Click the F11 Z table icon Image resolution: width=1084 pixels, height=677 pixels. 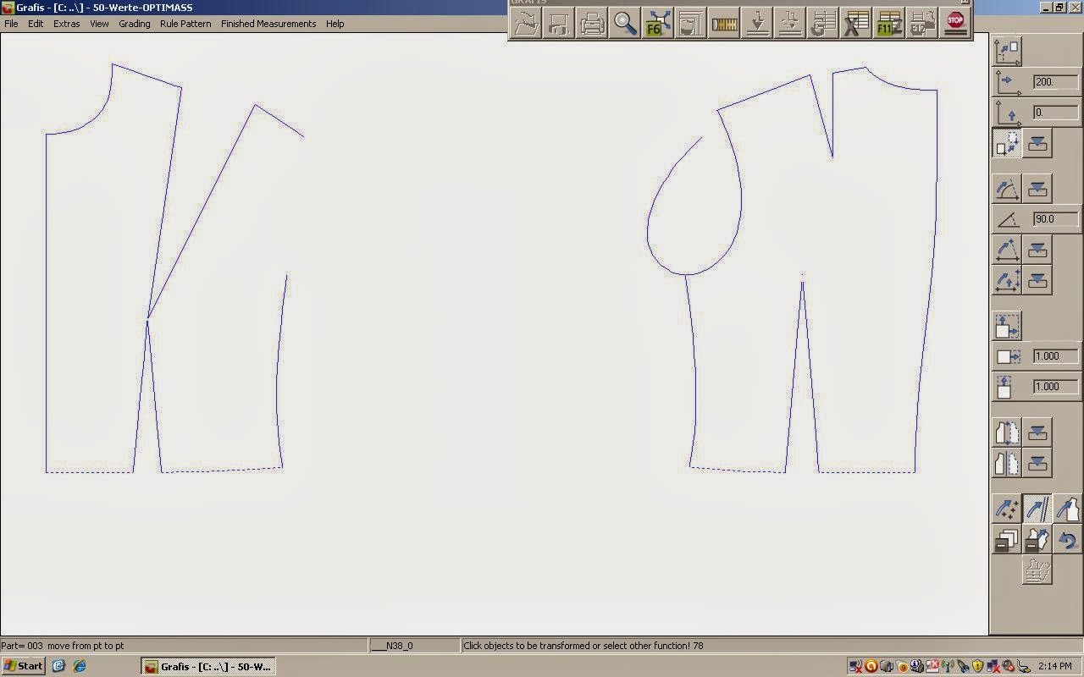(x=889, y=23)
